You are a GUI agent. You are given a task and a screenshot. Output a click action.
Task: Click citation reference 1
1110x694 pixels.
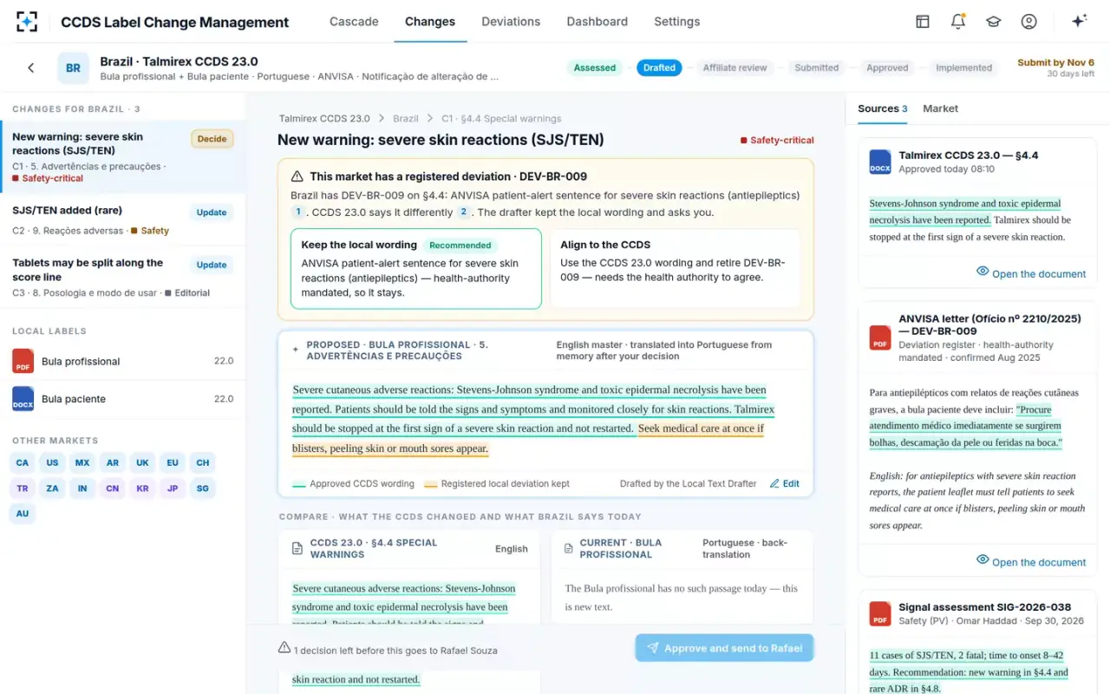click(298, 212)
